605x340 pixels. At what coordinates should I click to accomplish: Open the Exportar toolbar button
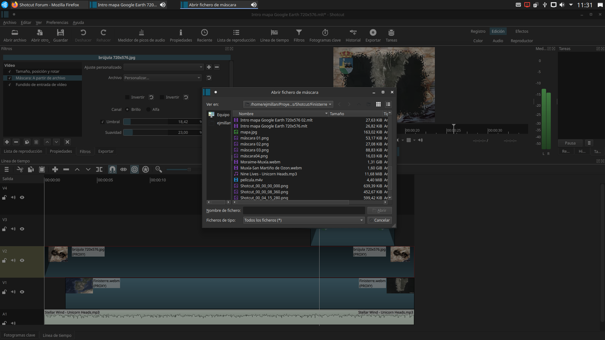coord(373,35)
